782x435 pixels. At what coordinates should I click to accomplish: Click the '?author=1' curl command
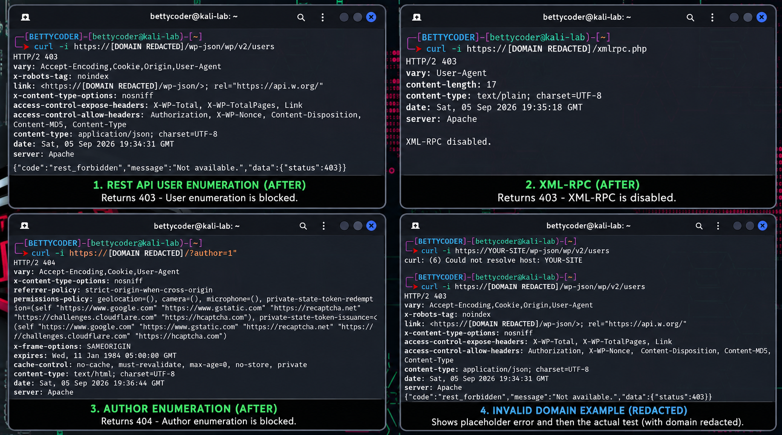point(134,253)
